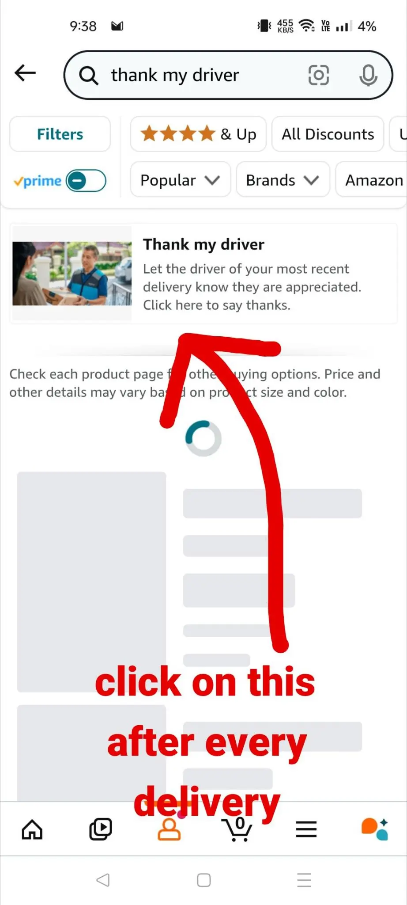407x905 pixels.
Task: Tap the back arrow icon
Action: tap(25, 73)
